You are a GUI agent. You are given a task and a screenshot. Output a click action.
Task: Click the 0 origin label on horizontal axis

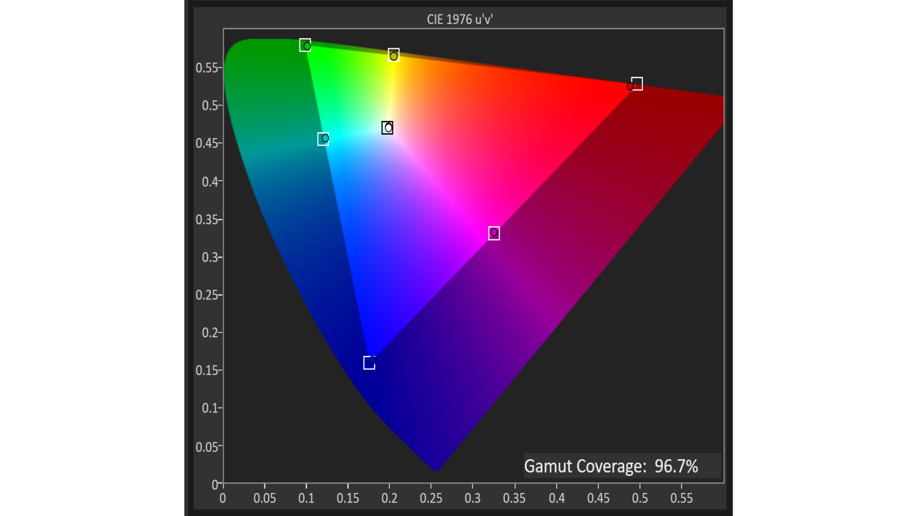[x=223, y=498]
